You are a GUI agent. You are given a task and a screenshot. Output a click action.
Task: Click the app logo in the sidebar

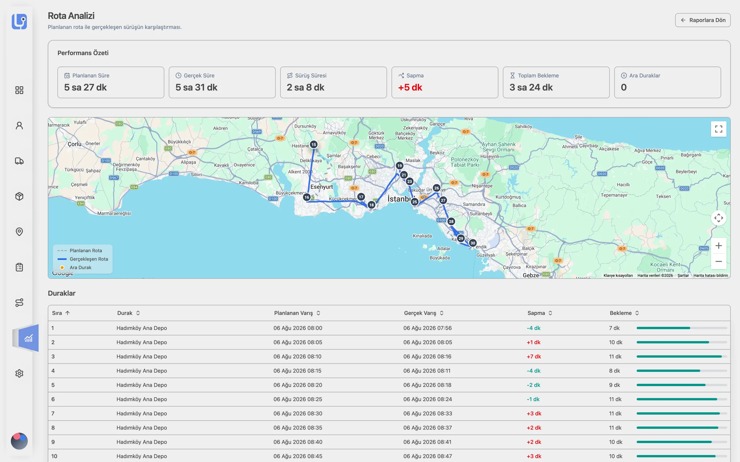tap(19, 21)
